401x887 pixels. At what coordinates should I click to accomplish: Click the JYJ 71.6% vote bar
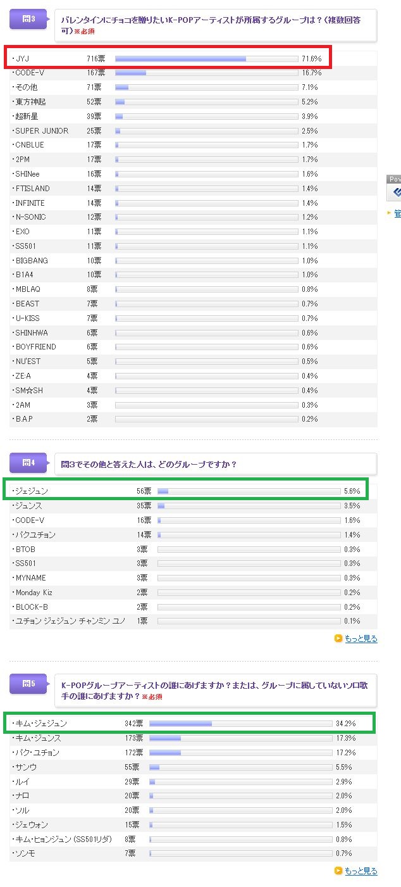point(206,59)
